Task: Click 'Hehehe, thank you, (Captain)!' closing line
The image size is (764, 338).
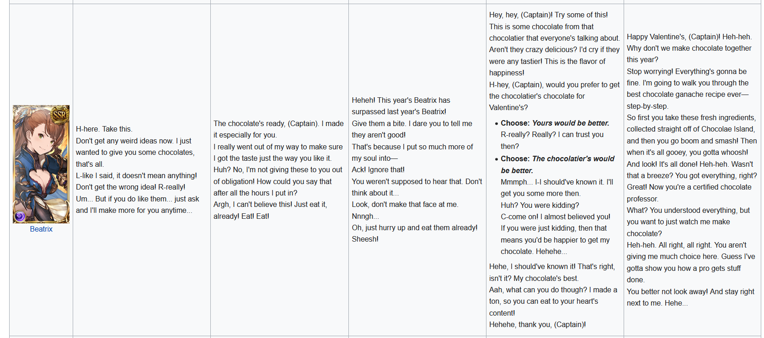Action: (538, 325)
